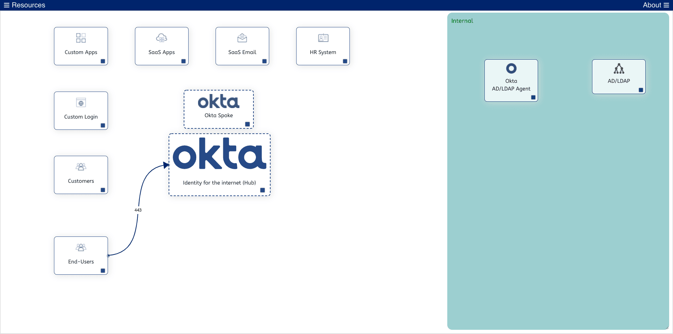Image resolution: width=673 pixels, height=334 pixels.
Task: Click the blue square on Okta Spoke
Action: tap(247, 124)
